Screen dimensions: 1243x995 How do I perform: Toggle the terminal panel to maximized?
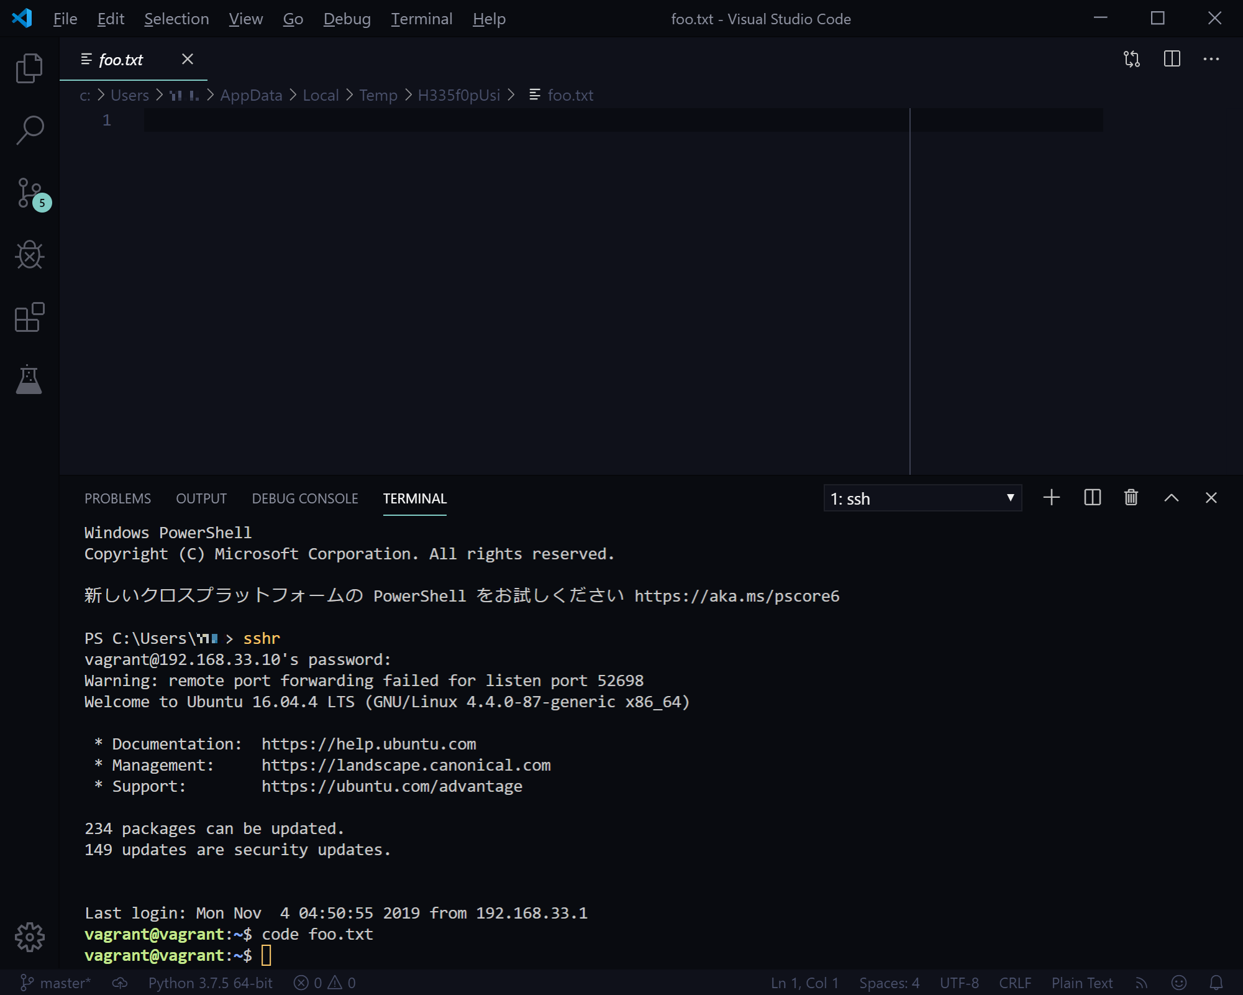[1172, 497]
